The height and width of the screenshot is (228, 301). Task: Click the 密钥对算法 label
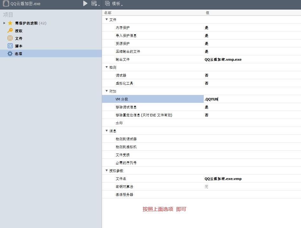tap(124, 187)
